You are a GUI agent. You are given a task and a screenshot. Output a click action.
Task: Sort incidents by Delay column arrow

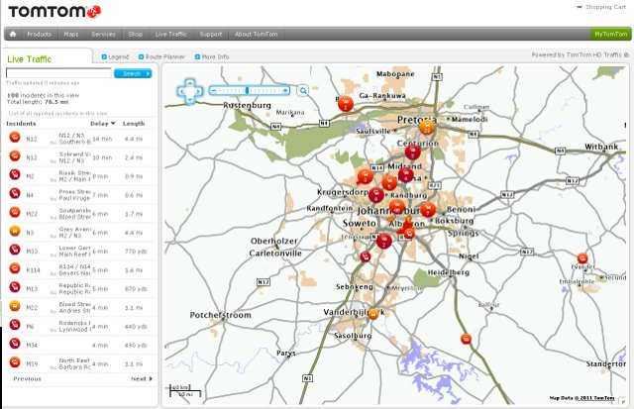113,124
